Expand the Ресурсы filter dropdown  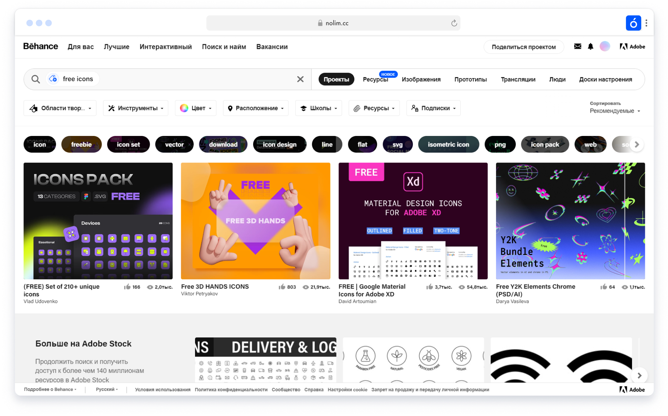point(374,108)
